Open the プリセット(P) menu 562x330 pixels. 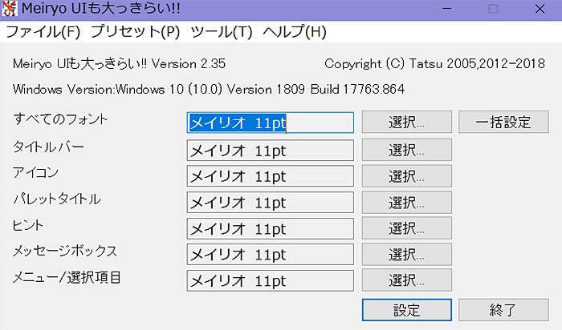click(x=135, y=32)
